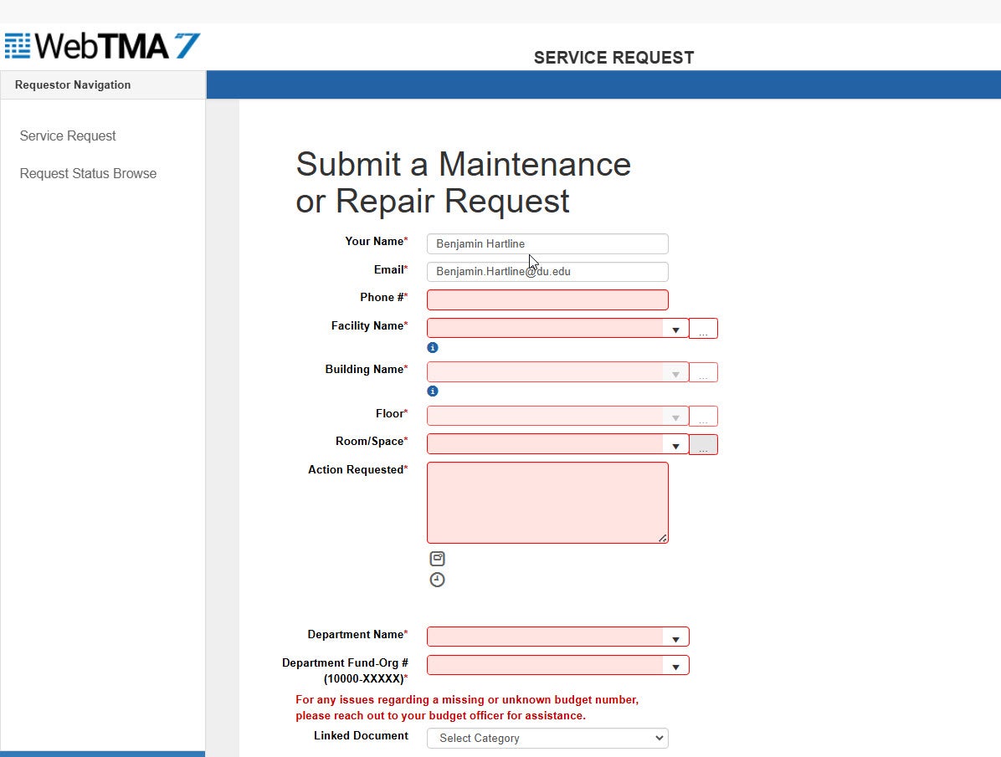Image resolution: width=1001 pixels, height=757 pixels.
Task: Click Building Name ellipsis lookup button
Action: (703, 372)
